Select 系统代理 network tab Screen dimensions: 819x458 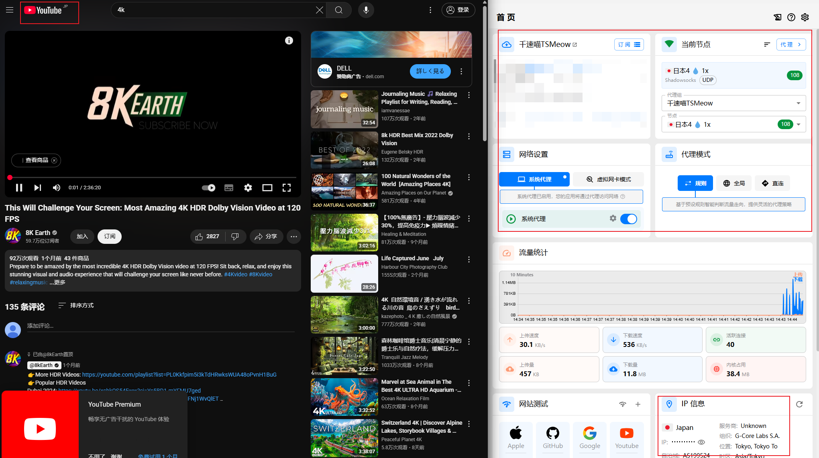pos(534,179)
